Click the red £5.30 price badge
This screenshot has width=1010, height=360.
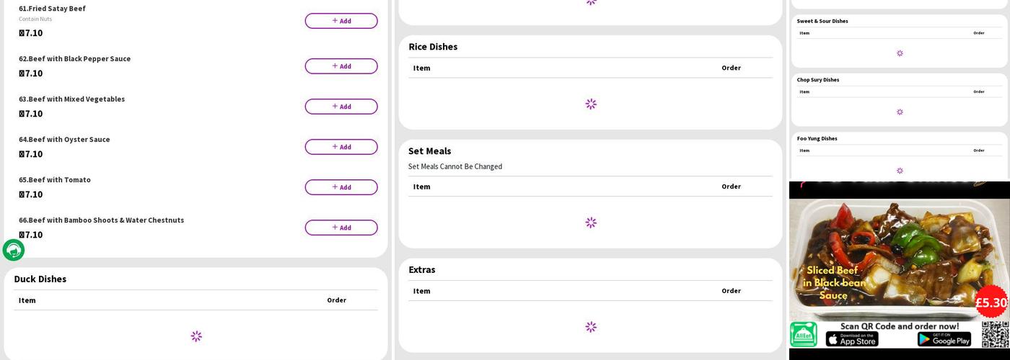pos(991,302)
